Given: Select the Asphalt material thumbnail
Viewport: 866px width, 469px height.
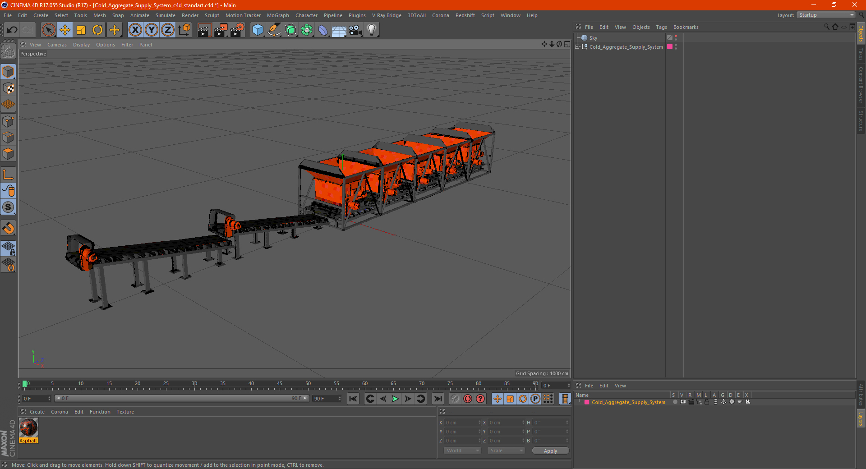Looking at the screenshot, I should [28, 428].
